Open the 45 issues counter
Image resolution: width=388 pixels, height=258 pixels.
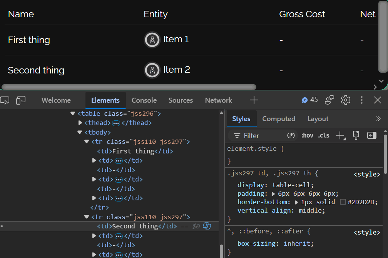point(310,100)
